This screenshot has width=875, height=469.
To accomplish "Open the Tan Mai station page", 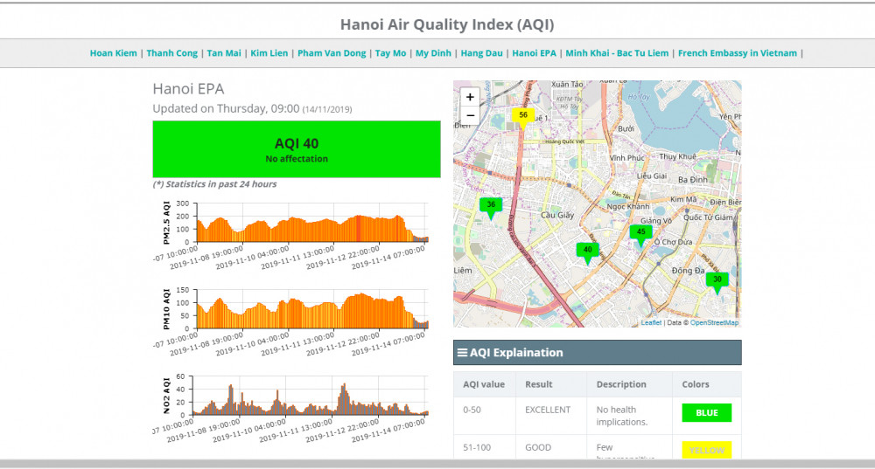I will (224, 53).
